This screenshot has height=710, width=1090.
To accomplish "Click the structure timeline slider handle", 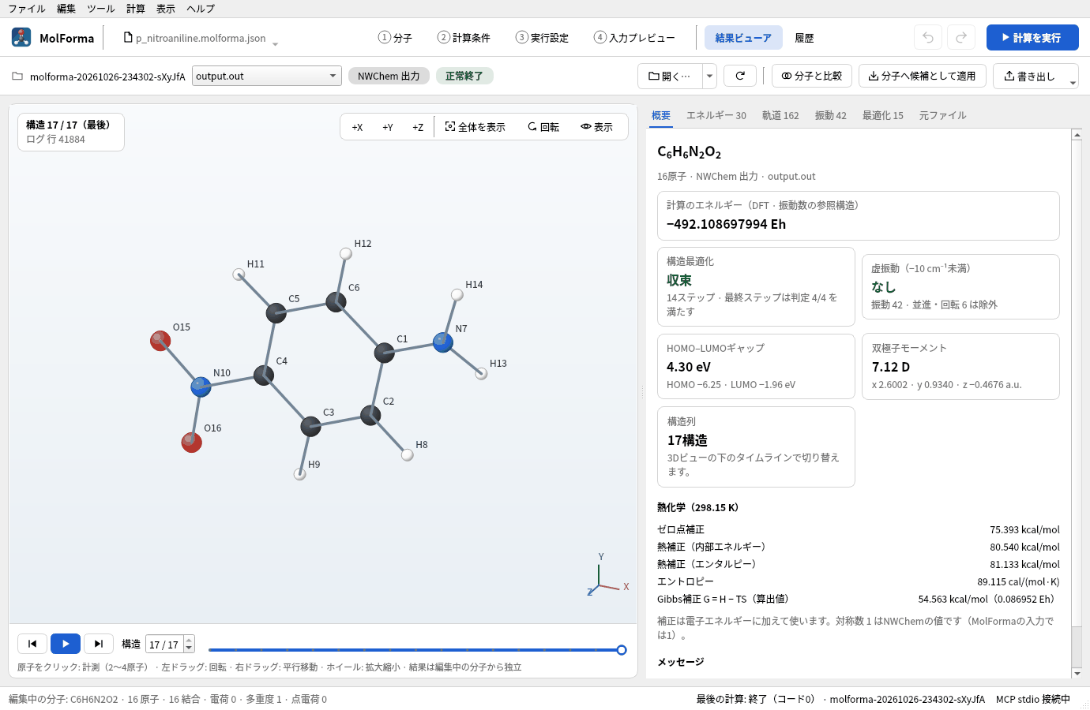I will tap(622, 650).
